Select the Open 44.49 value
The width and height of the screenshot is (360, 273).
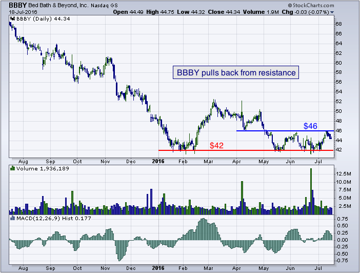click(128, 12)
